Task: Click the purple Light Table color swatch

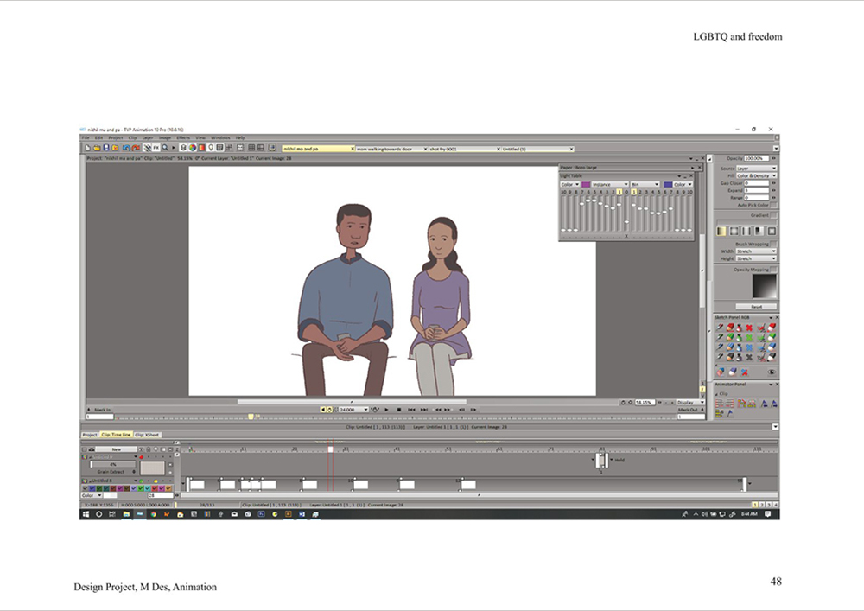Action: pos(586,184)
